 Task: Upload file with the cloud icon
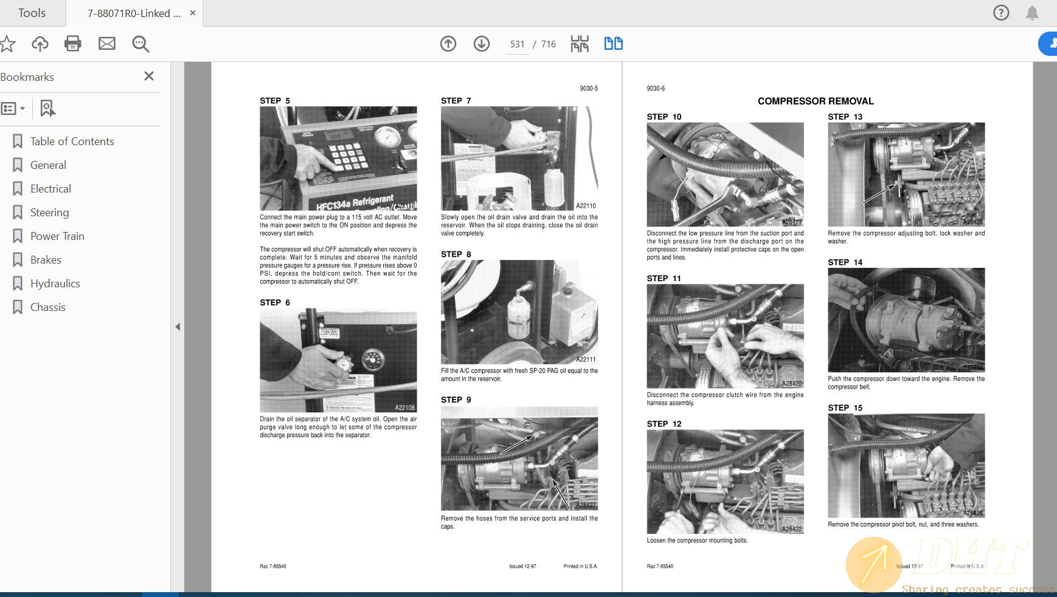pyautogui.click(x=40, y=44)
